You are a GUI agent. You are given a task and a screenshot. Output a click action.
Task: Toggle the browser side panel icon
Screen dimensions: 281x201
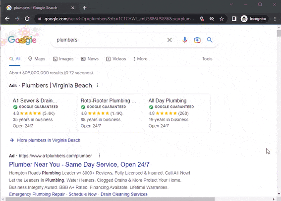coord(234,19)
